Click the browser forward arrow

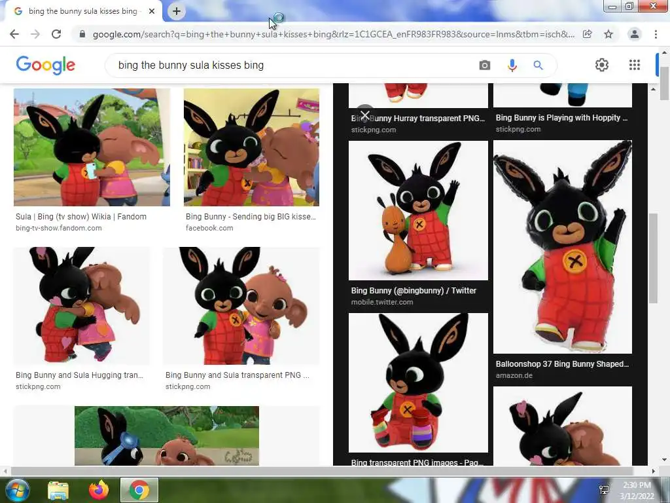click(x=35, y=34)
